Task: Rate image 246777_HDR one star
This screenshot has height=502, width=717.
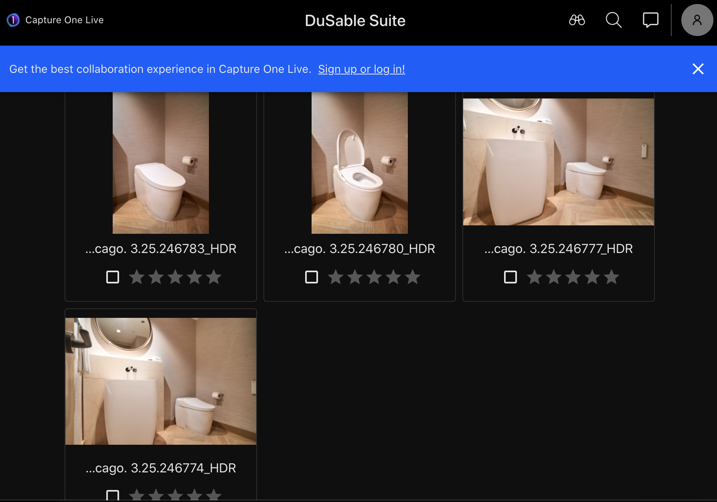Action: click(x=535, y=277)
